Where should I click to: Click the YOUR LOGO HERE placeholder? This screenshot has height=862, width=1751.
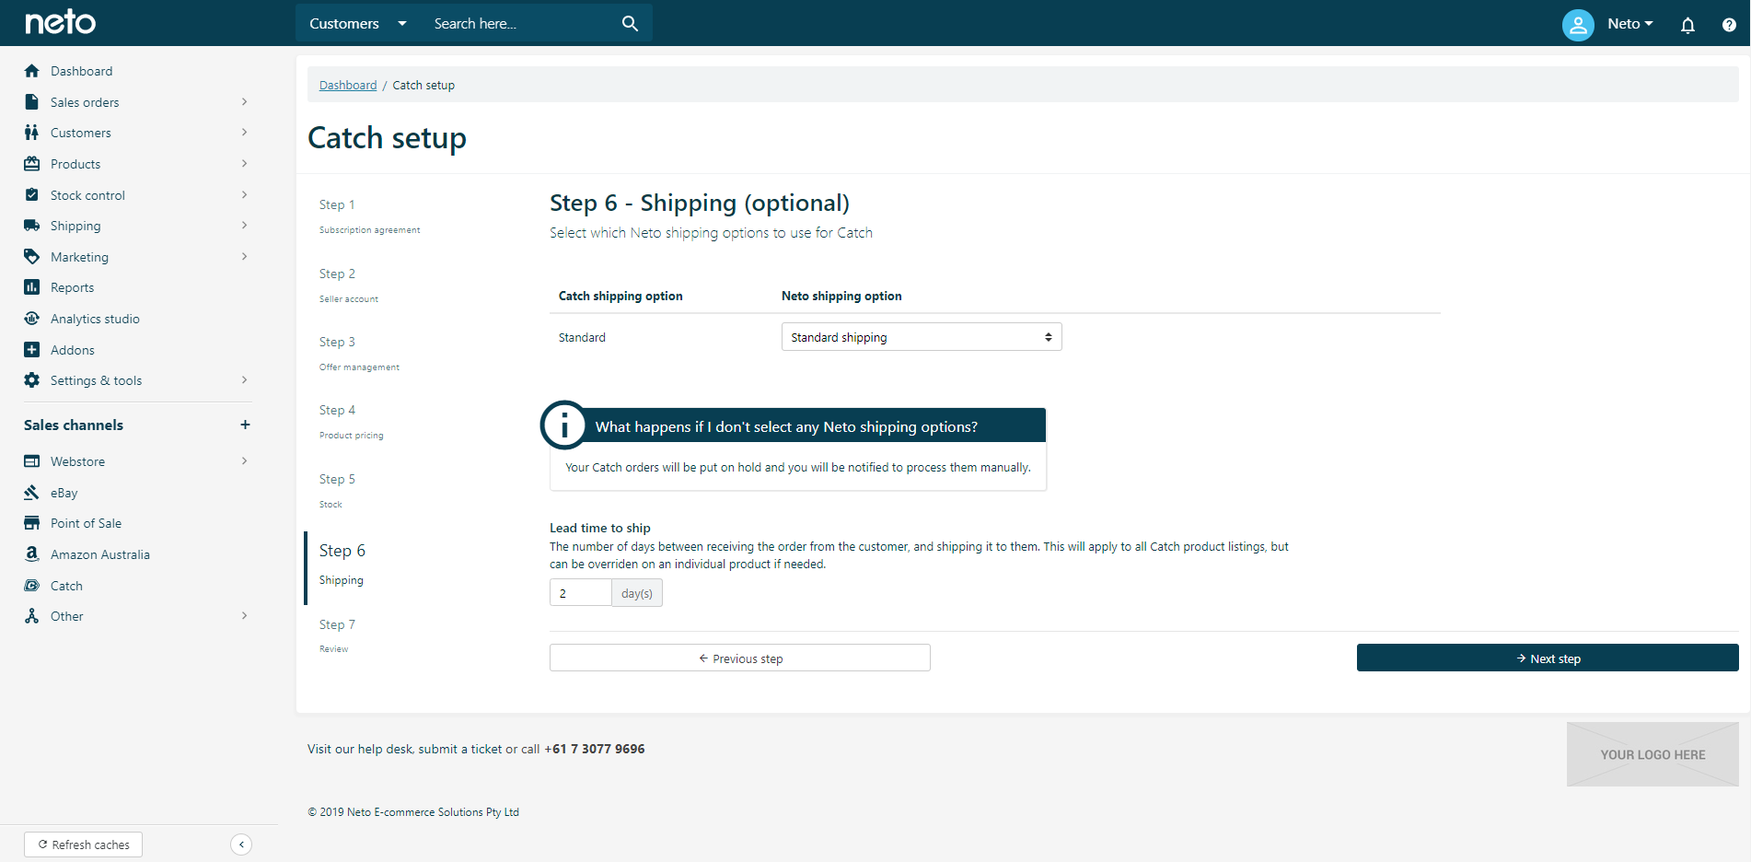[1652, 754]
